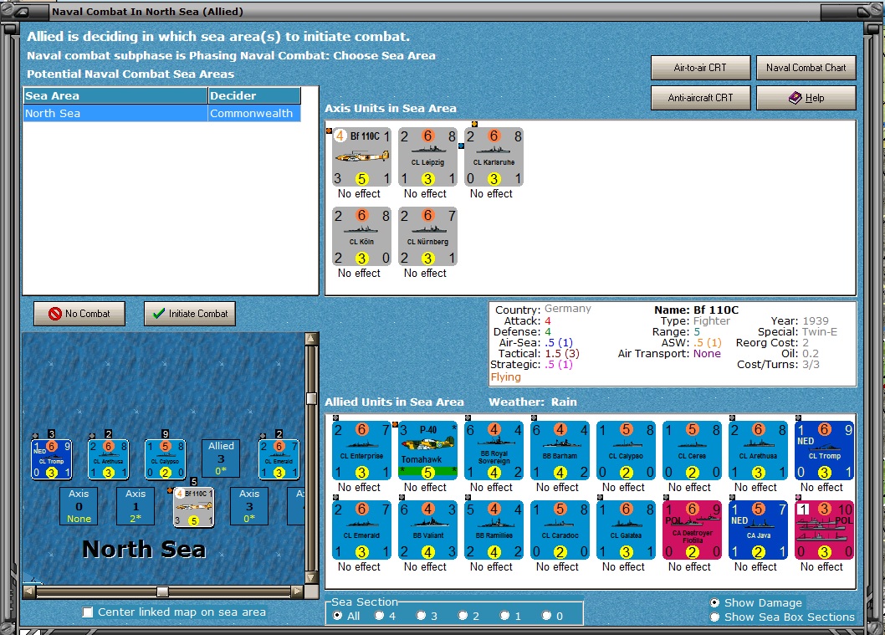
Task: Select the CL Nürnberg counter
Action: (427, 237)
